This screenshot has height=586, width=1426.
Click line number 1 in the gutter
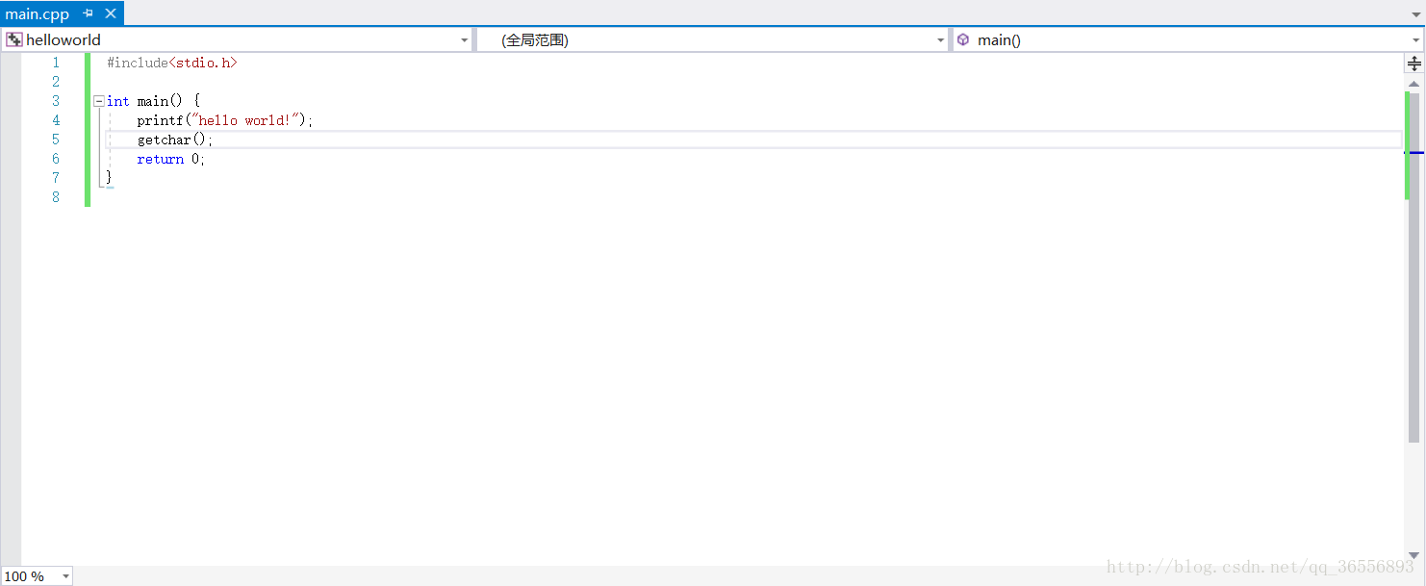point(56,63)
